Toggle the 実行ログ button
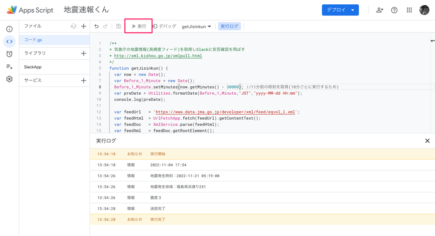435x236 pixels. (x=229, y=26)
